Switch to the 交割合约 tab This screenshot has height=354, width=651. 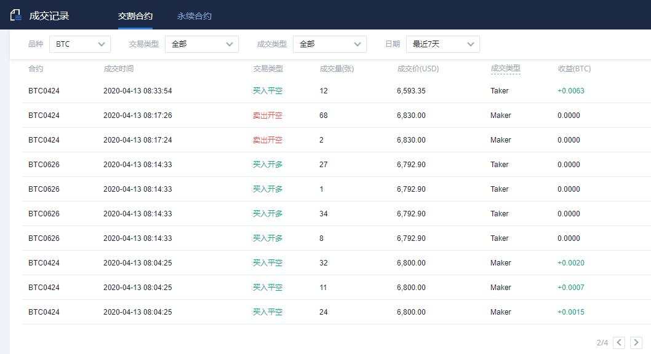coord(135,16)
